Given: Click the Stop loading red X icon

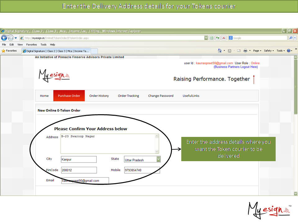Looking at the screenshot, I should pyautogui.click(x=223, y=38).
